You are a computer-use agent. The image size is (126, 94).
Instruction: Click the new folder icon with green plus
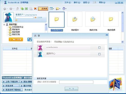pyautogui.click(x=22, y=8)
